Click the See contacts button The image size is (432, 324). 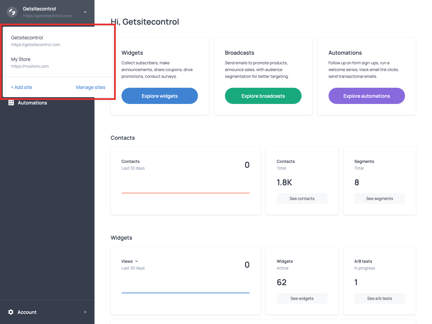[x=302, y=198]
